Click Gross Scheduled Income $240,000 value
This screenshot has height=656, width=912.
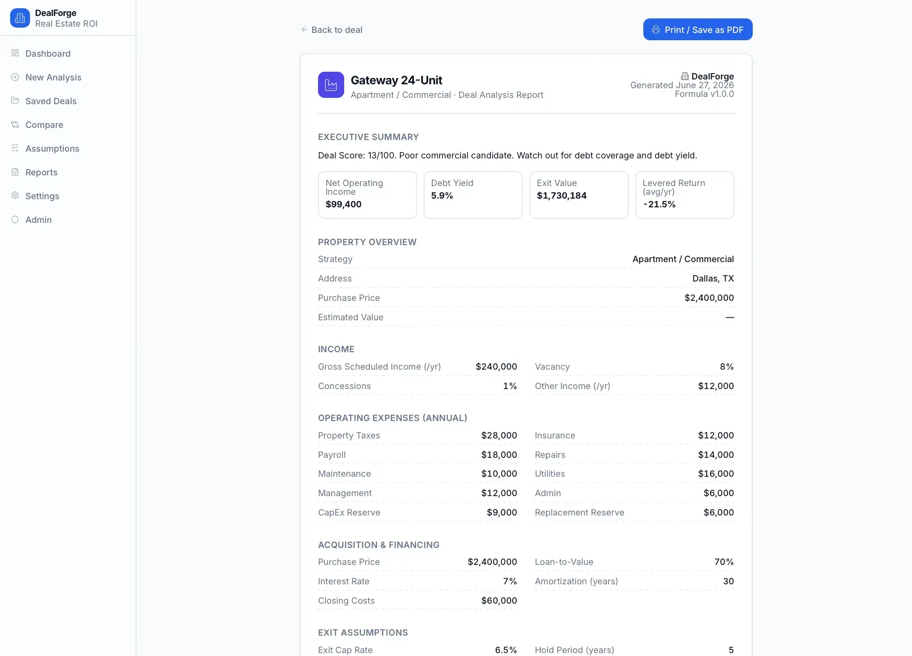click(x=496, y=367)
